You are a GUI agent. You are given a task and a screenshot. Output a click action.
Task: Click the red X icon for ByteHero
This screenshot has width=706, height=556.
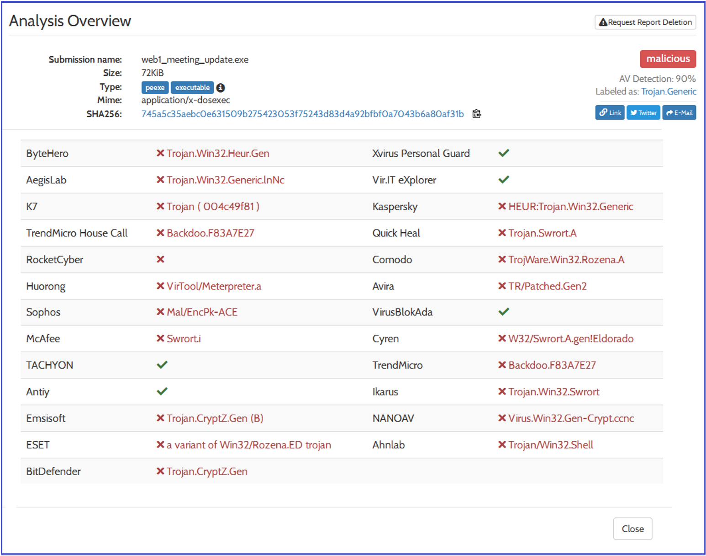point(160,153)
